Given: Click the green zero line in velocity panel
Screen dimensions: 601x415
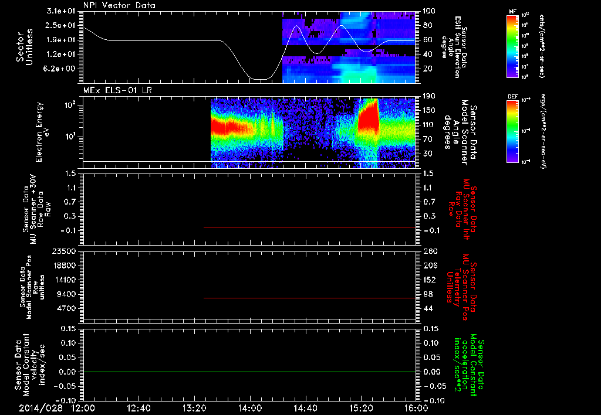Looking at the screenshot, I should coord(249,372).
